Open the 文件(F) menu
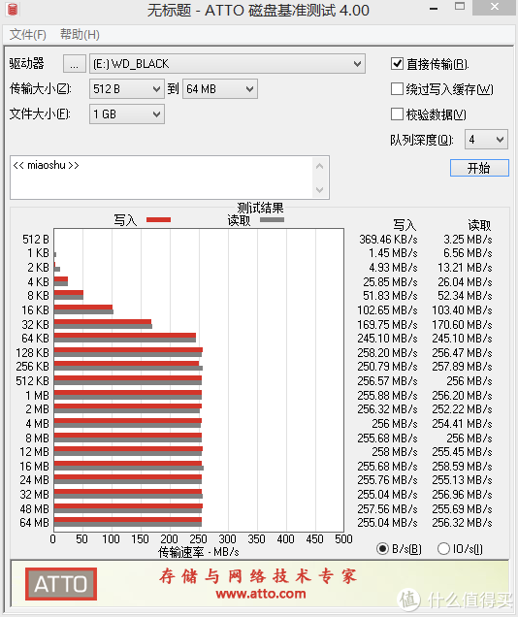 point(28,35)
